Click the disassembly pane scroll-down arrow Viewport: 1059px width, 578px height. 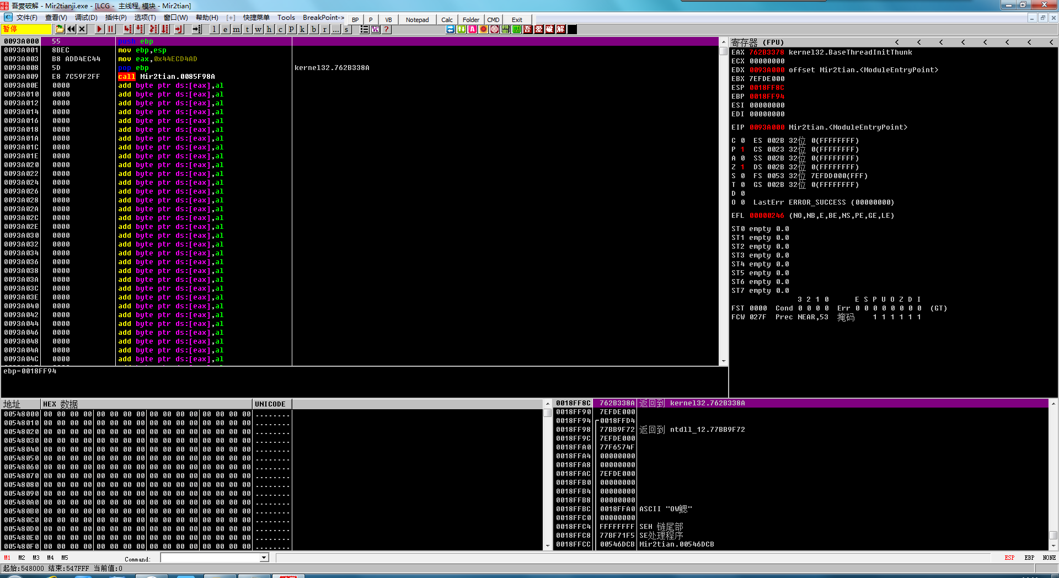(x=724, y=361)
